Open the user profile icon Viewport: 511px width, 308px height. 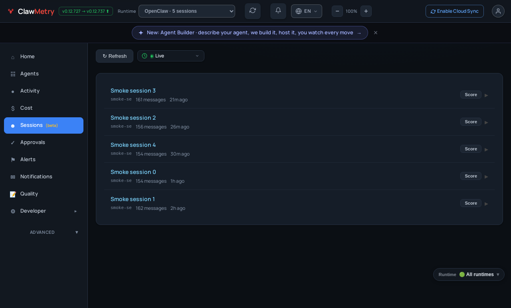click(x=498, y=11)
